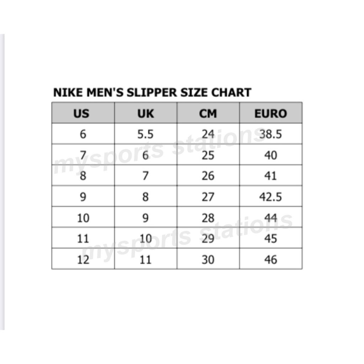Select the 24 cell in CM column
Viewport: 364px width, 364px height.
208,134
